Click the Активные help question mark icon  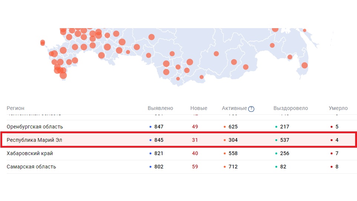[251, 109]
